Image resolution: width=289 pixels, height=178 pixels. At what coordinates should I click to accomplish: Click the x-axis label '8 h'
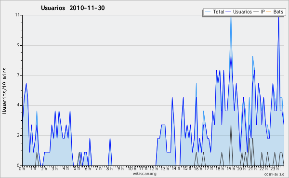(109, 168)
